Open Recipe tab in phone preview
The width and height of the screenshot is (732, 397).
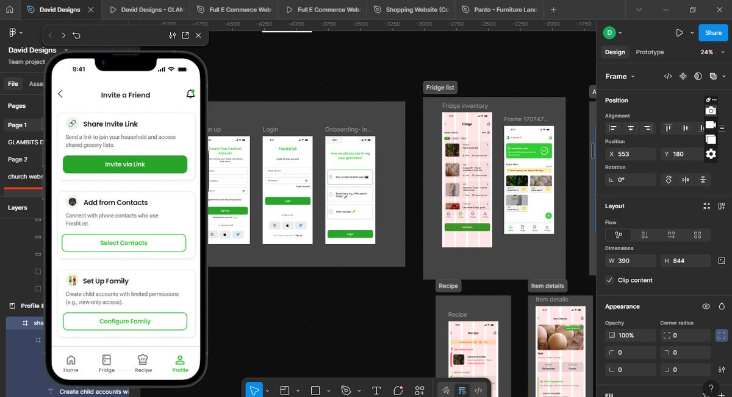(143, 364)
